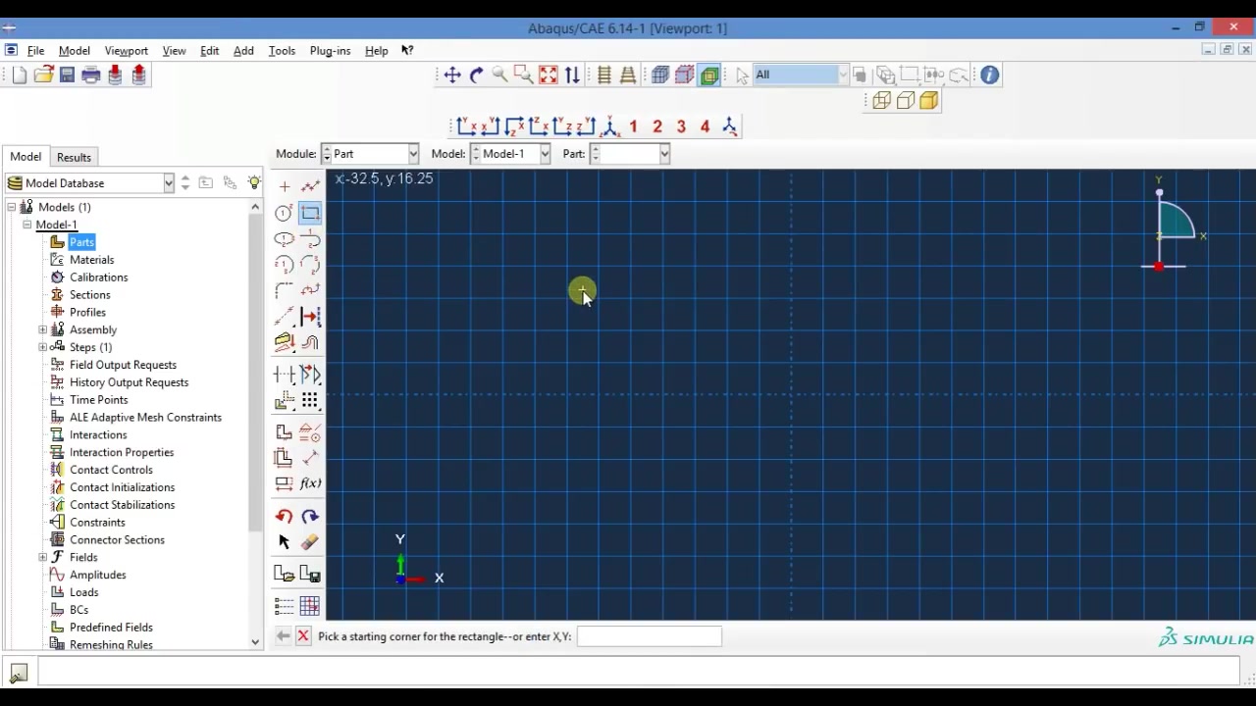1256x706 pixels.
Task: Expand the Fields tree node
Action: tap(43, 557)
